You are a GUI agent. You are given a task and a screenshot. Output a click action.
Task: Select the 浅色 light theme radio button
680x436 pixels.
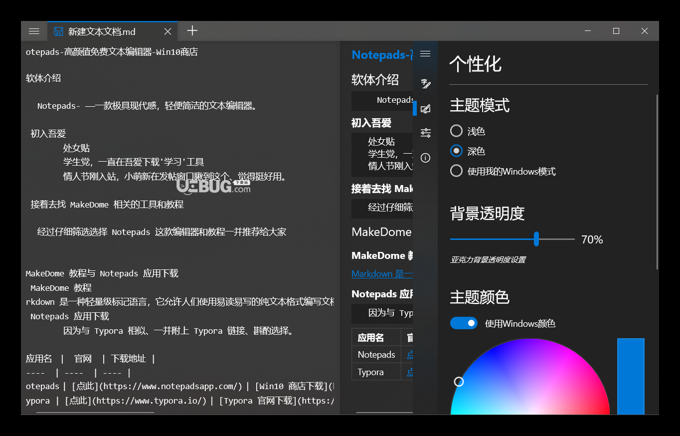point(456,131)
